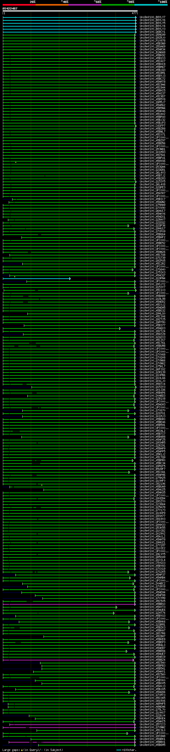Select the UniRef100_A5AER2 label

click(152, 301)
